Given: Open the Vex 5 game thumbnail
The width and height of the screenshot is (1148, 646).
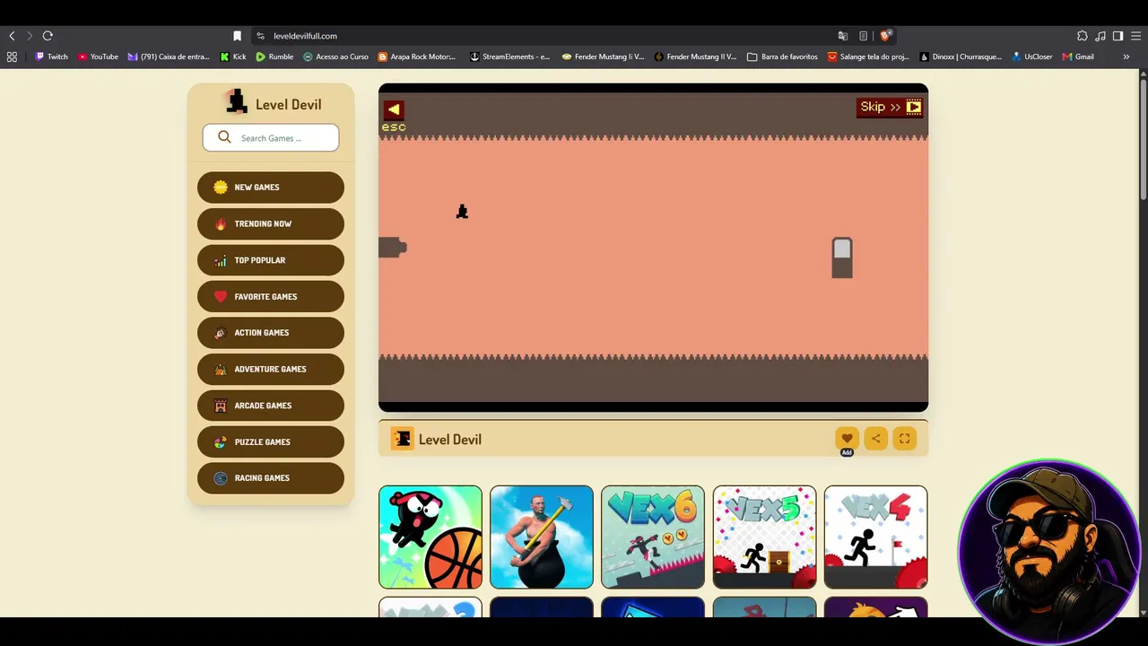Looking at the screenshot, I should [x=764, y=537].
